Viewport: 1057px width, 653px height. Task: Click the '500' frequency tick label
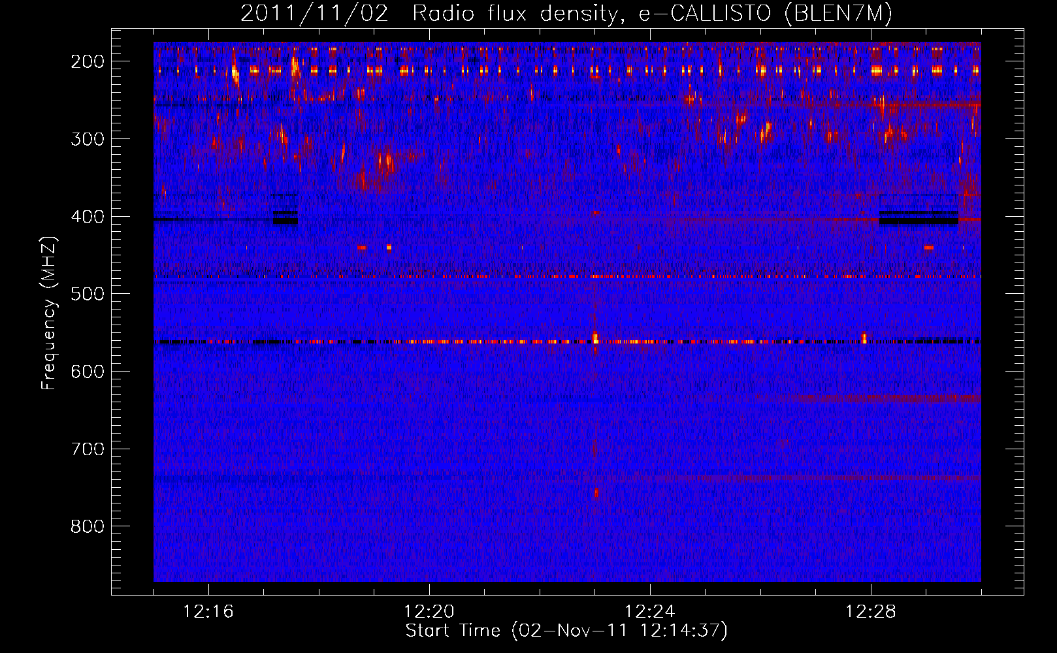click(x=88, y=294)
